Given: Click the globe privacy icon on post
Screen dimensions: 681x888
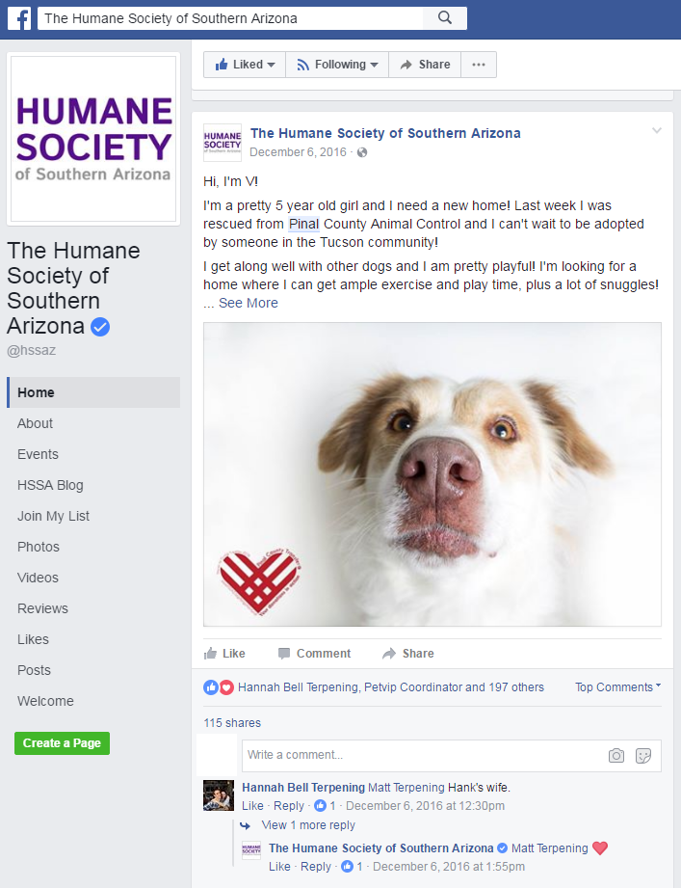Looking at the screenshot, I should [362, 152].
